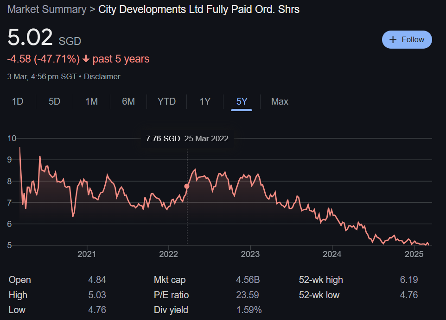Image resolution: width=446 pixels, height=320 pixels.
Task: Open the Disclaimer link
Action: [102, 77]
